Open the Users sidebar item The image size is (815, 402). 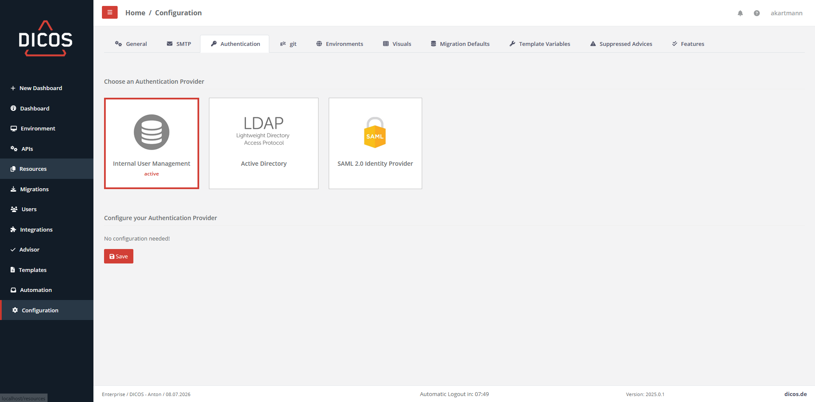click(29, 209)
